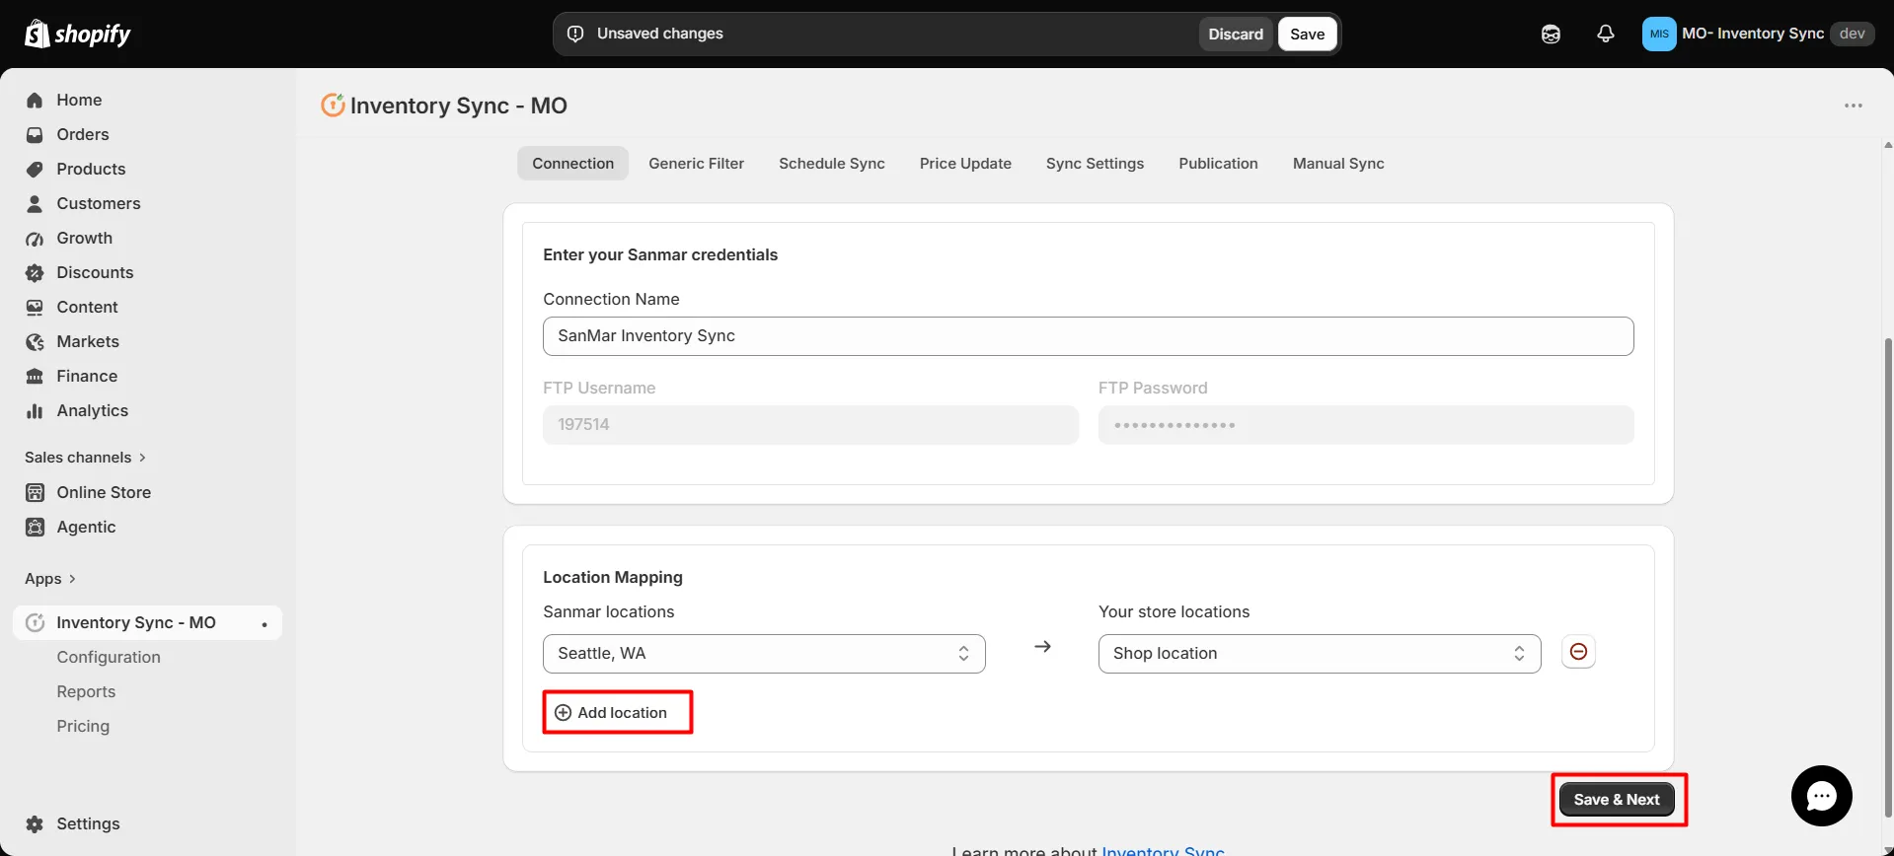Click Save in the top bar
1894x856 pixels.
click(x=1307, y=34)
